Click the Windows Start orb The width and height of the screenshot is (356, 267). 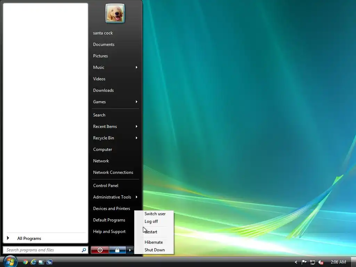[x=10, y=261]
